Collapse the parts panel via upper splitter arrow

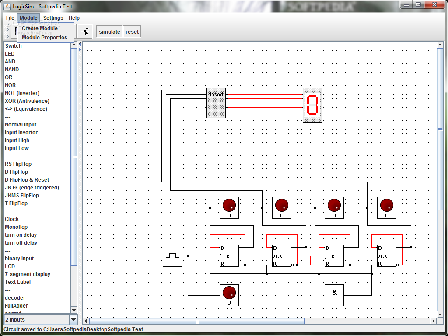[80, 44]
